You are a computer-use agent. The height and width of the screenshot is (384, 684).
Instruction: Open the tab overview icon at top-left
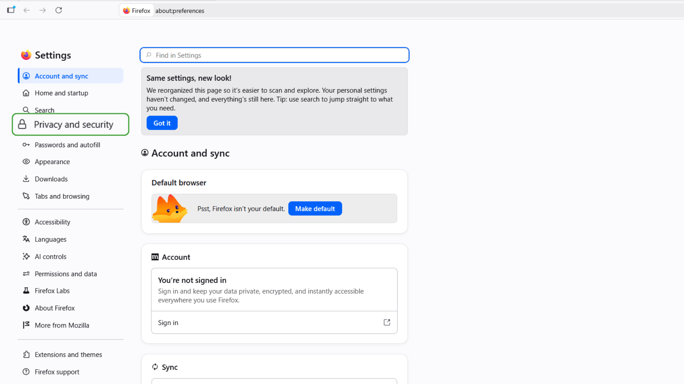(x=11, y=10)
